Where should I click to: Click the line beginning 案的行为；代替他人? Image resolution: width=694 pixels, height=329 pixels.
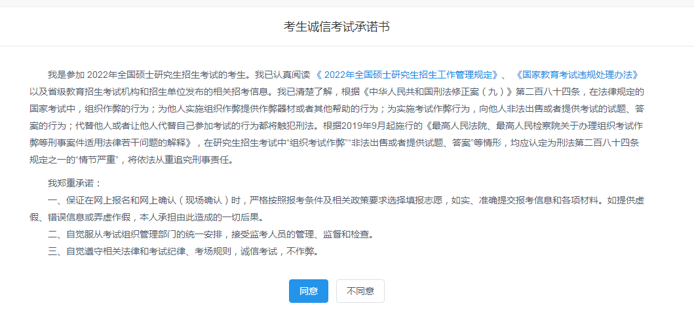tap(336, 126)
